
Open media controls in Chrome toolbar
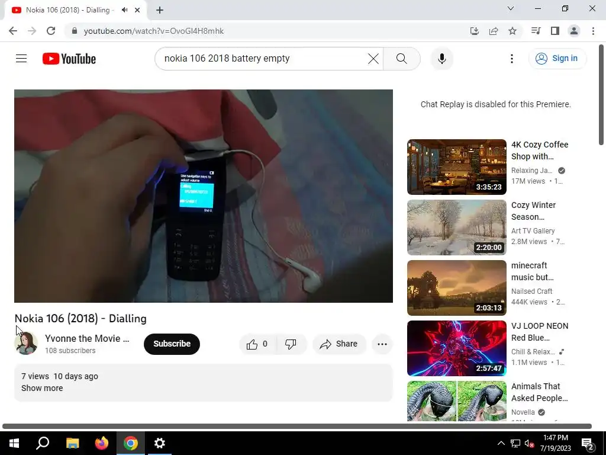tap(536, 31)
